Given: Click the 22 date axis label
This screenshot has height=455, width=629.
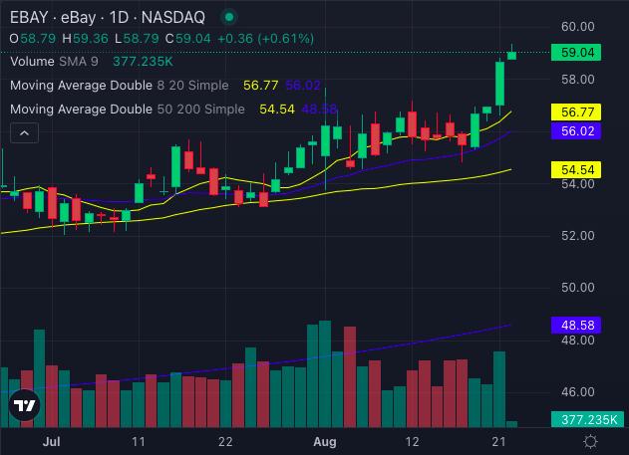Looking at the screenshot, I should click(x=225, y=442).
